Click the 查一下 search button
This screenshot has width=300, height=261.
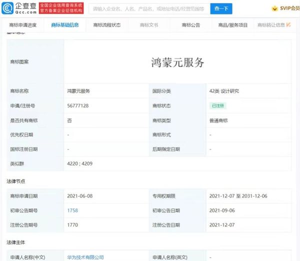[x=221, y=8]
